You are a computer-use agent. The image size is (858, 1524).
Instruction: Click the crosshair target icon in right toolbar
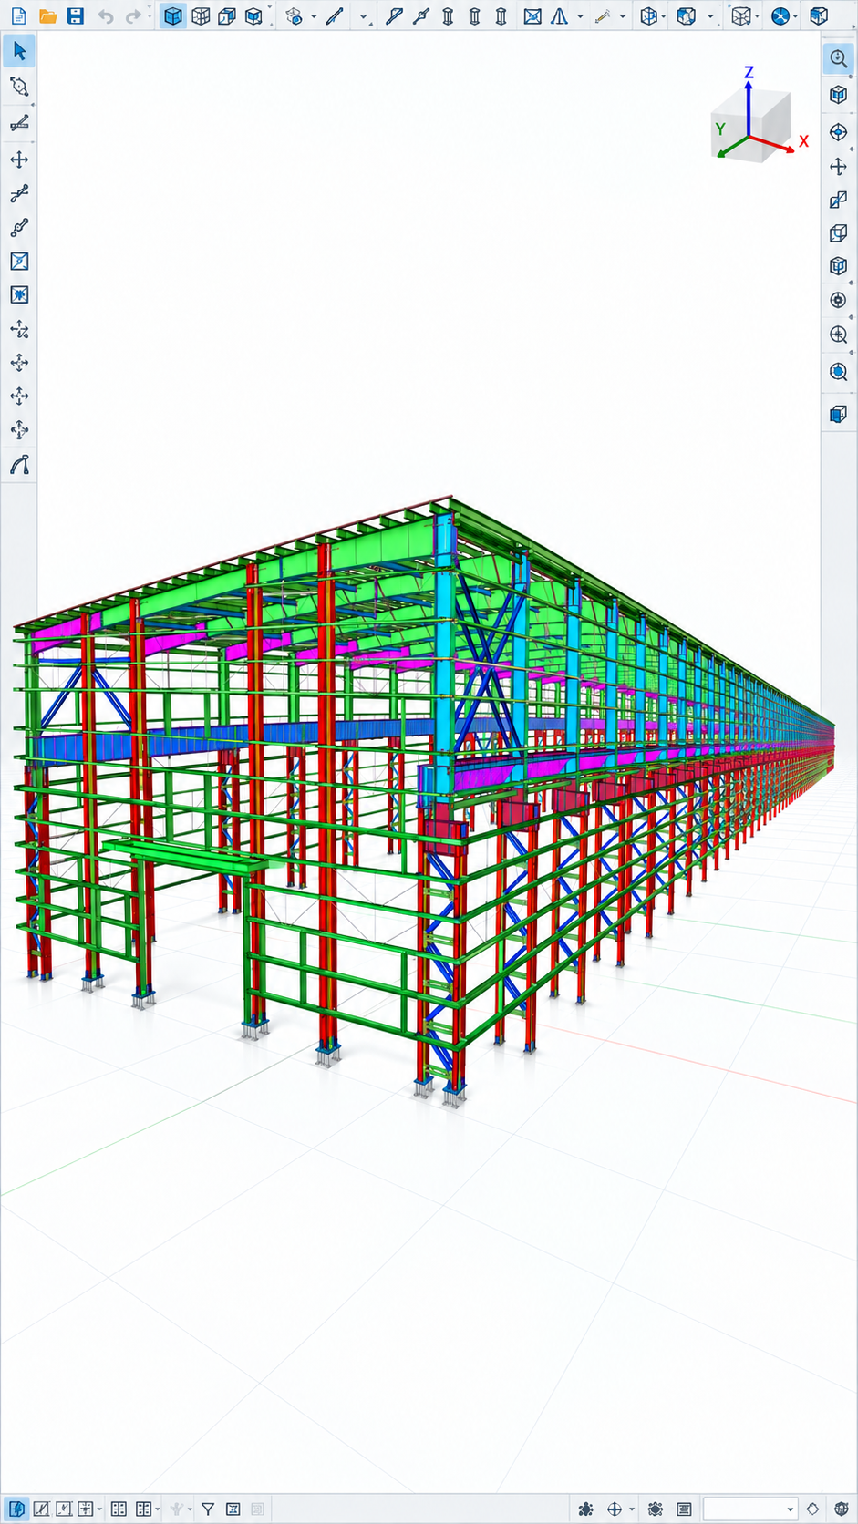(838, 132)
